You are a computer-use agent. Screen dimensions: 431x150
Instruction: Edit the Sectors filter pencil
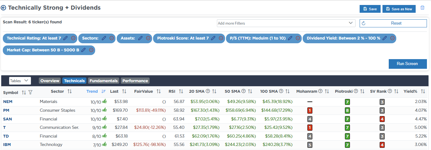pos(104,38)
